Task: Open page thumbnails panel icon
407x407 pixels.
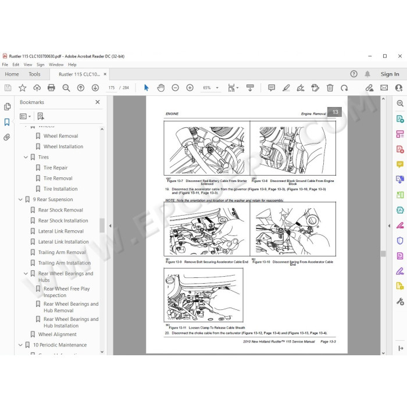Action: (x=7, y=106)
